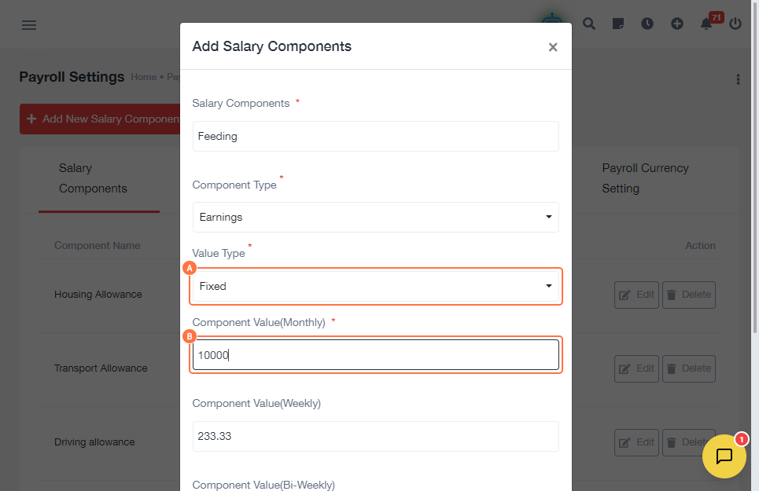Open the notifications bell
Screen dimensions: 759x491
706,24
